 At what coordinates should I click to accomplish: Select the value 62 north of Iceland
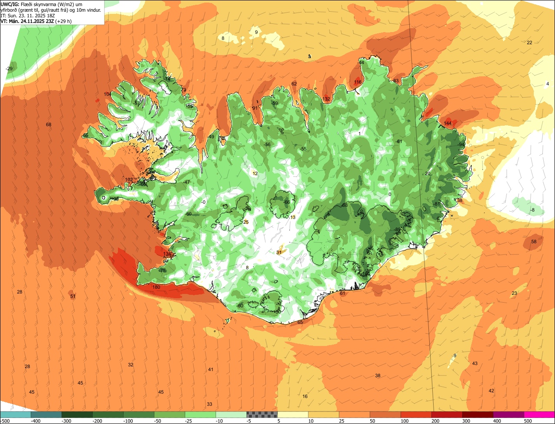coord(294,84)
